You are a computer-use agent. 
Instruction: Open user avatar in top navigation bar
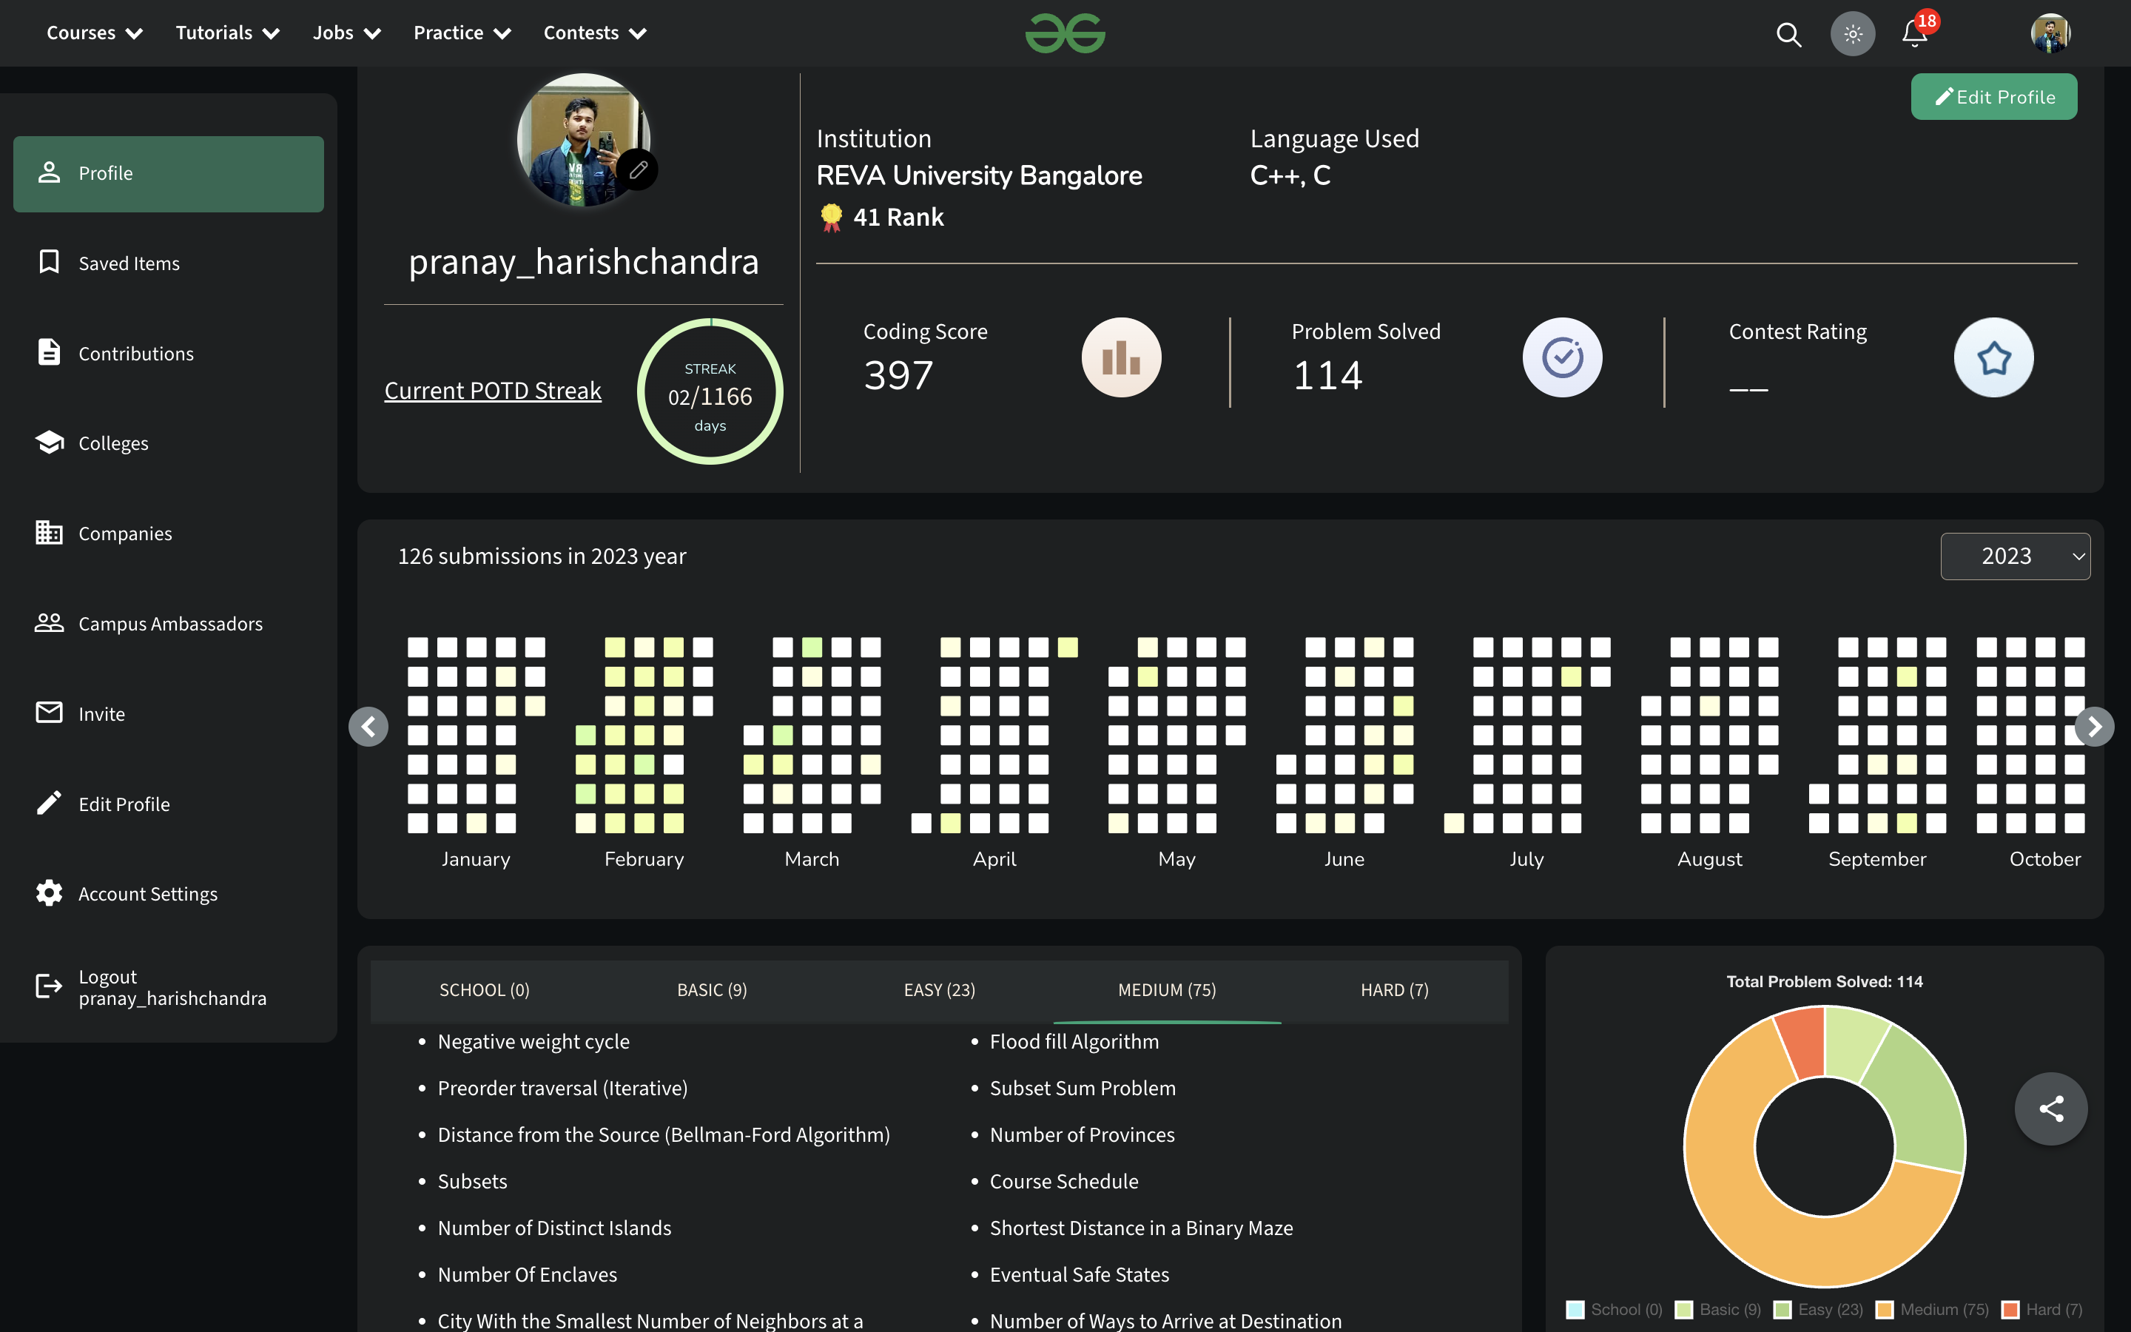point(2050,34)
